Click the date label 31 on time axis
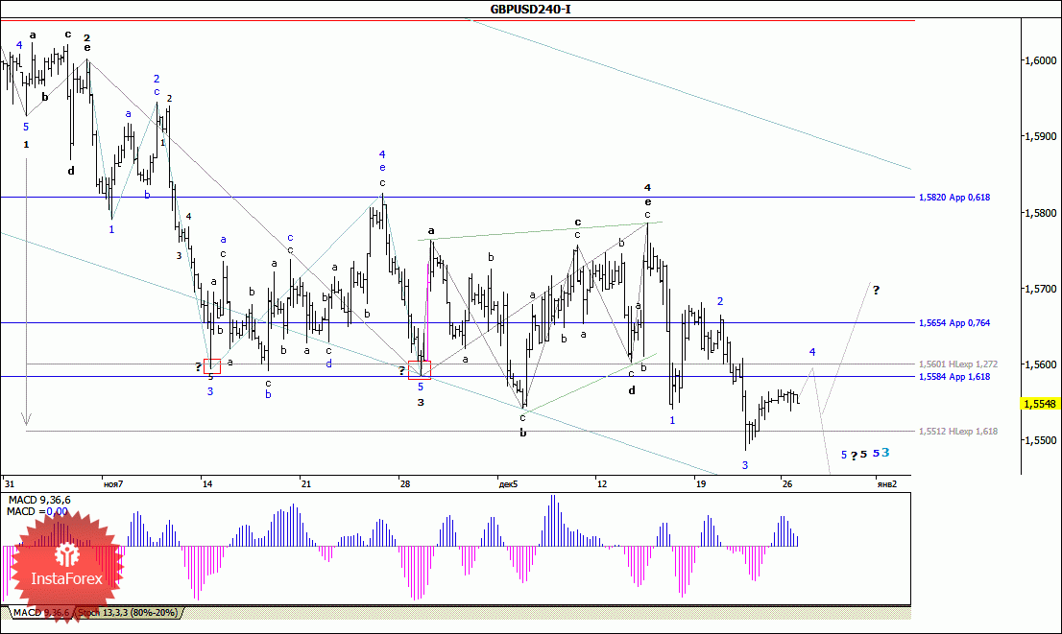1062x634 pixels. coord(9,483)
